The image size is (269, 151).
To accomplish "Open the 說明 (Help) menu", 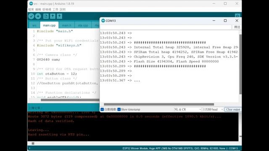I will coord(63,9).
